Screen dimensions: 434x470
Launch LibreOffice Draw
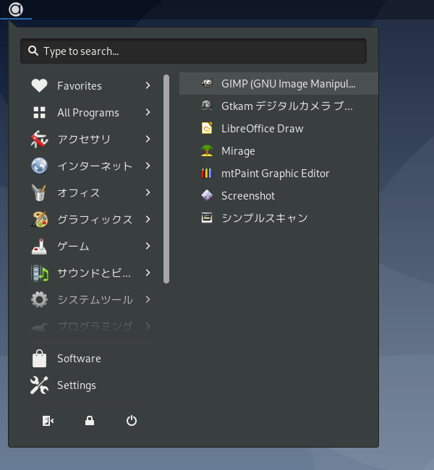tap(278, 128)
